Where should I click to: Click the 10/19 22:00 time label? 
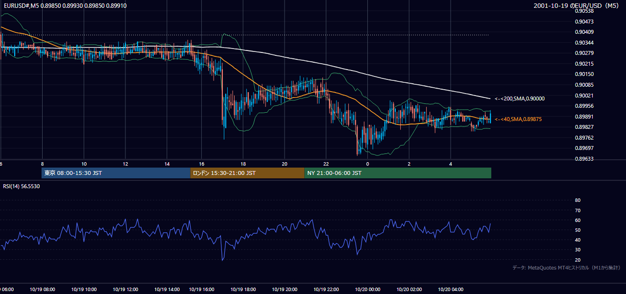tap(327, 290)
